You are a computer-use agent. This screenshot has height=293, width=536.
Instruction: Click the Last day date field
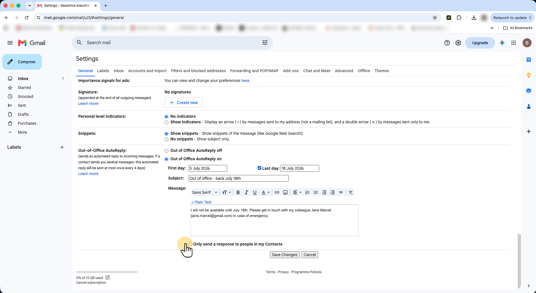click(x=300, y=168)
